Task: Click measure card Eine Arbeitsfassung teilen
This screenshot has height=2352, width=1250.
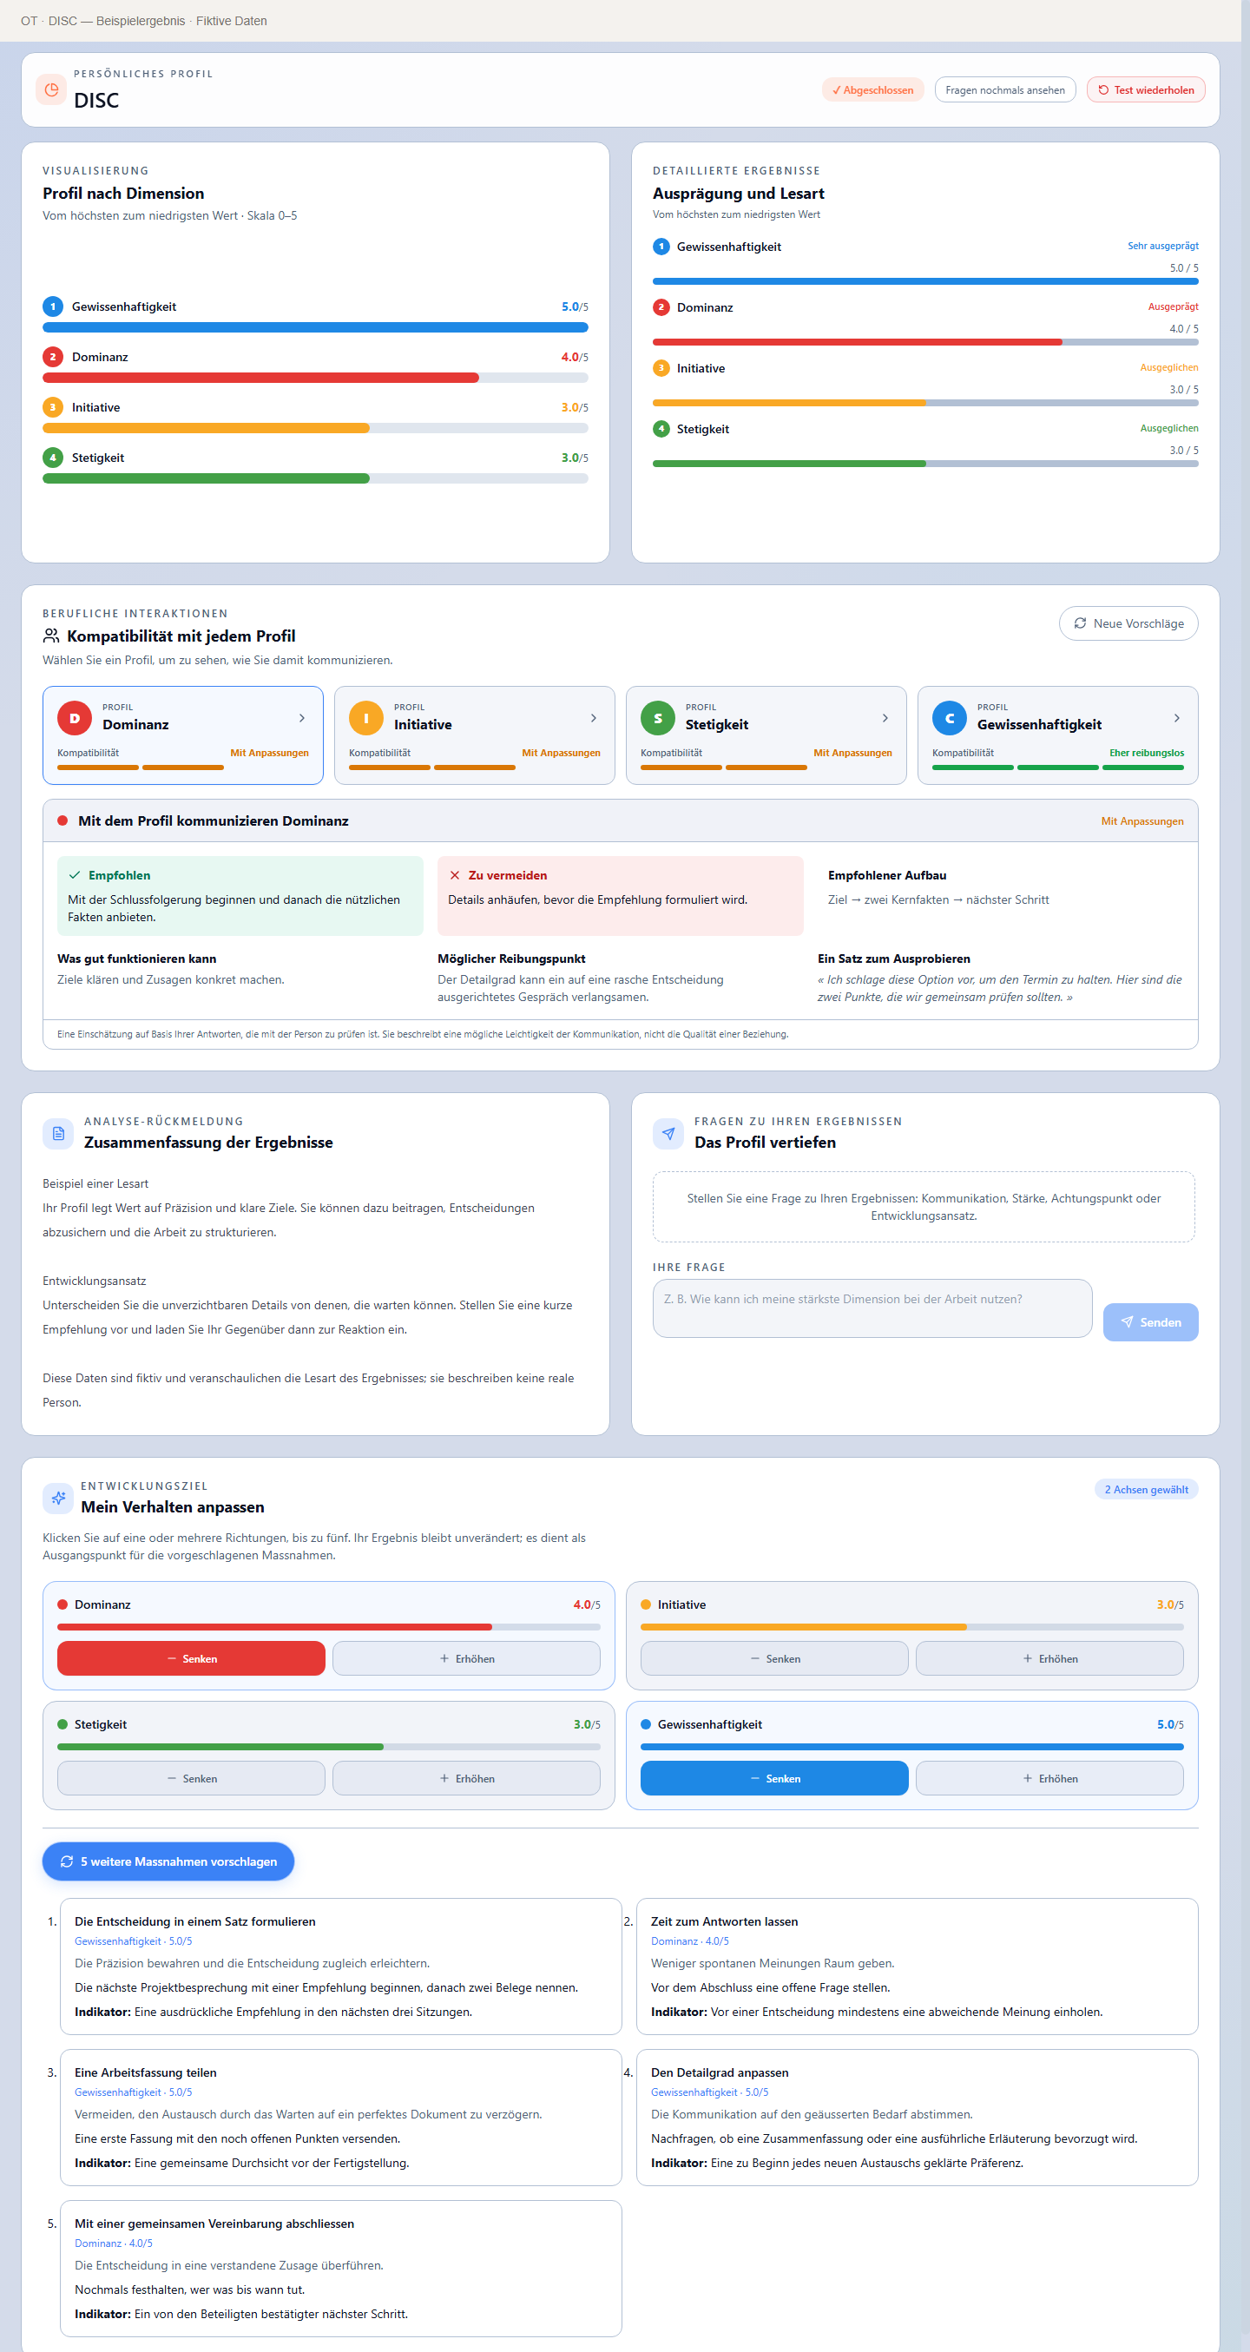Action: tap(340, 2116)
